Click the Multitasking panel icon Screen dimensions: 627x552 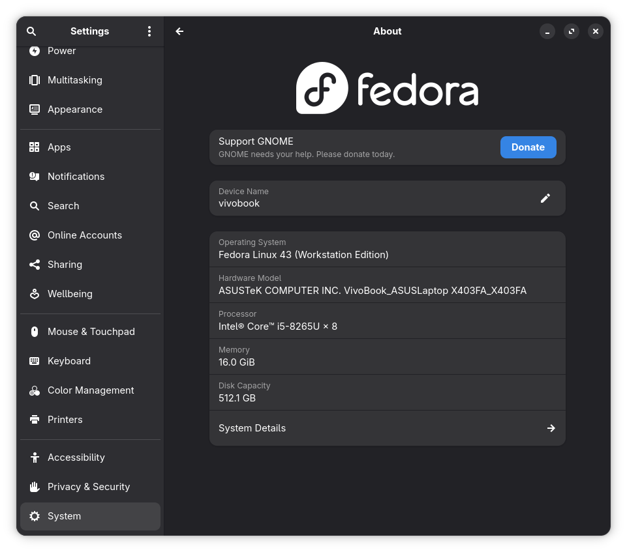[35, 80]
